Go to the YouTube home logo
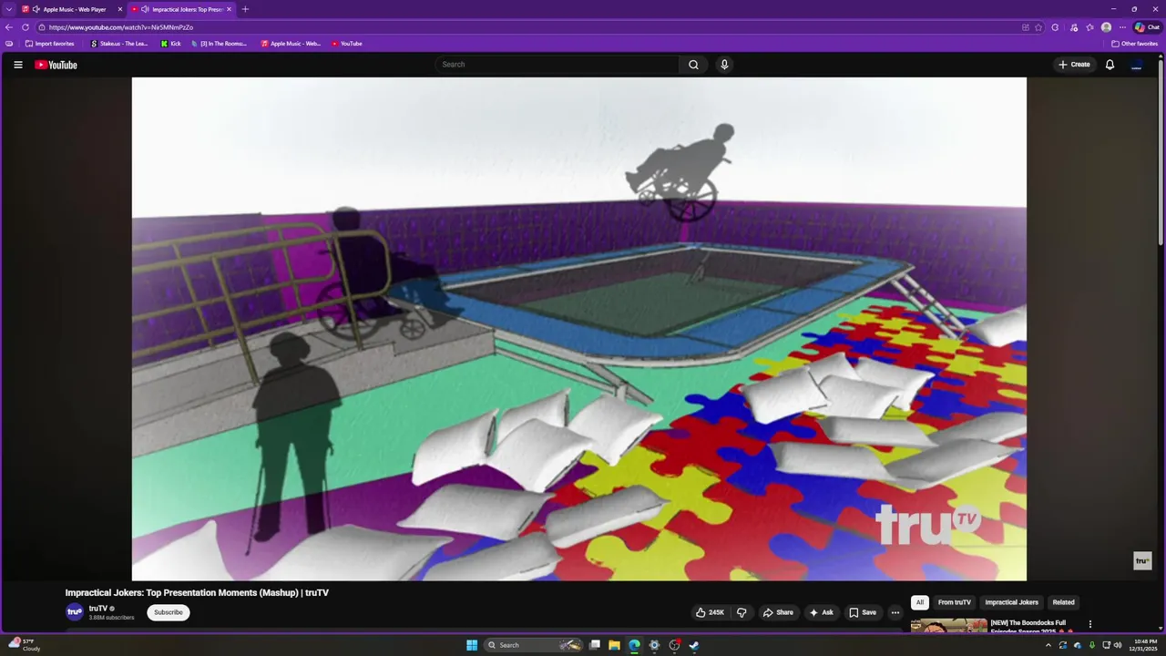The image size is (1166, 656). 56,65
